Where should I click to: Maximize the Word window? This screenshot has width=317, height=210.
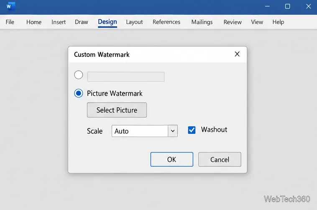point(287,6)
